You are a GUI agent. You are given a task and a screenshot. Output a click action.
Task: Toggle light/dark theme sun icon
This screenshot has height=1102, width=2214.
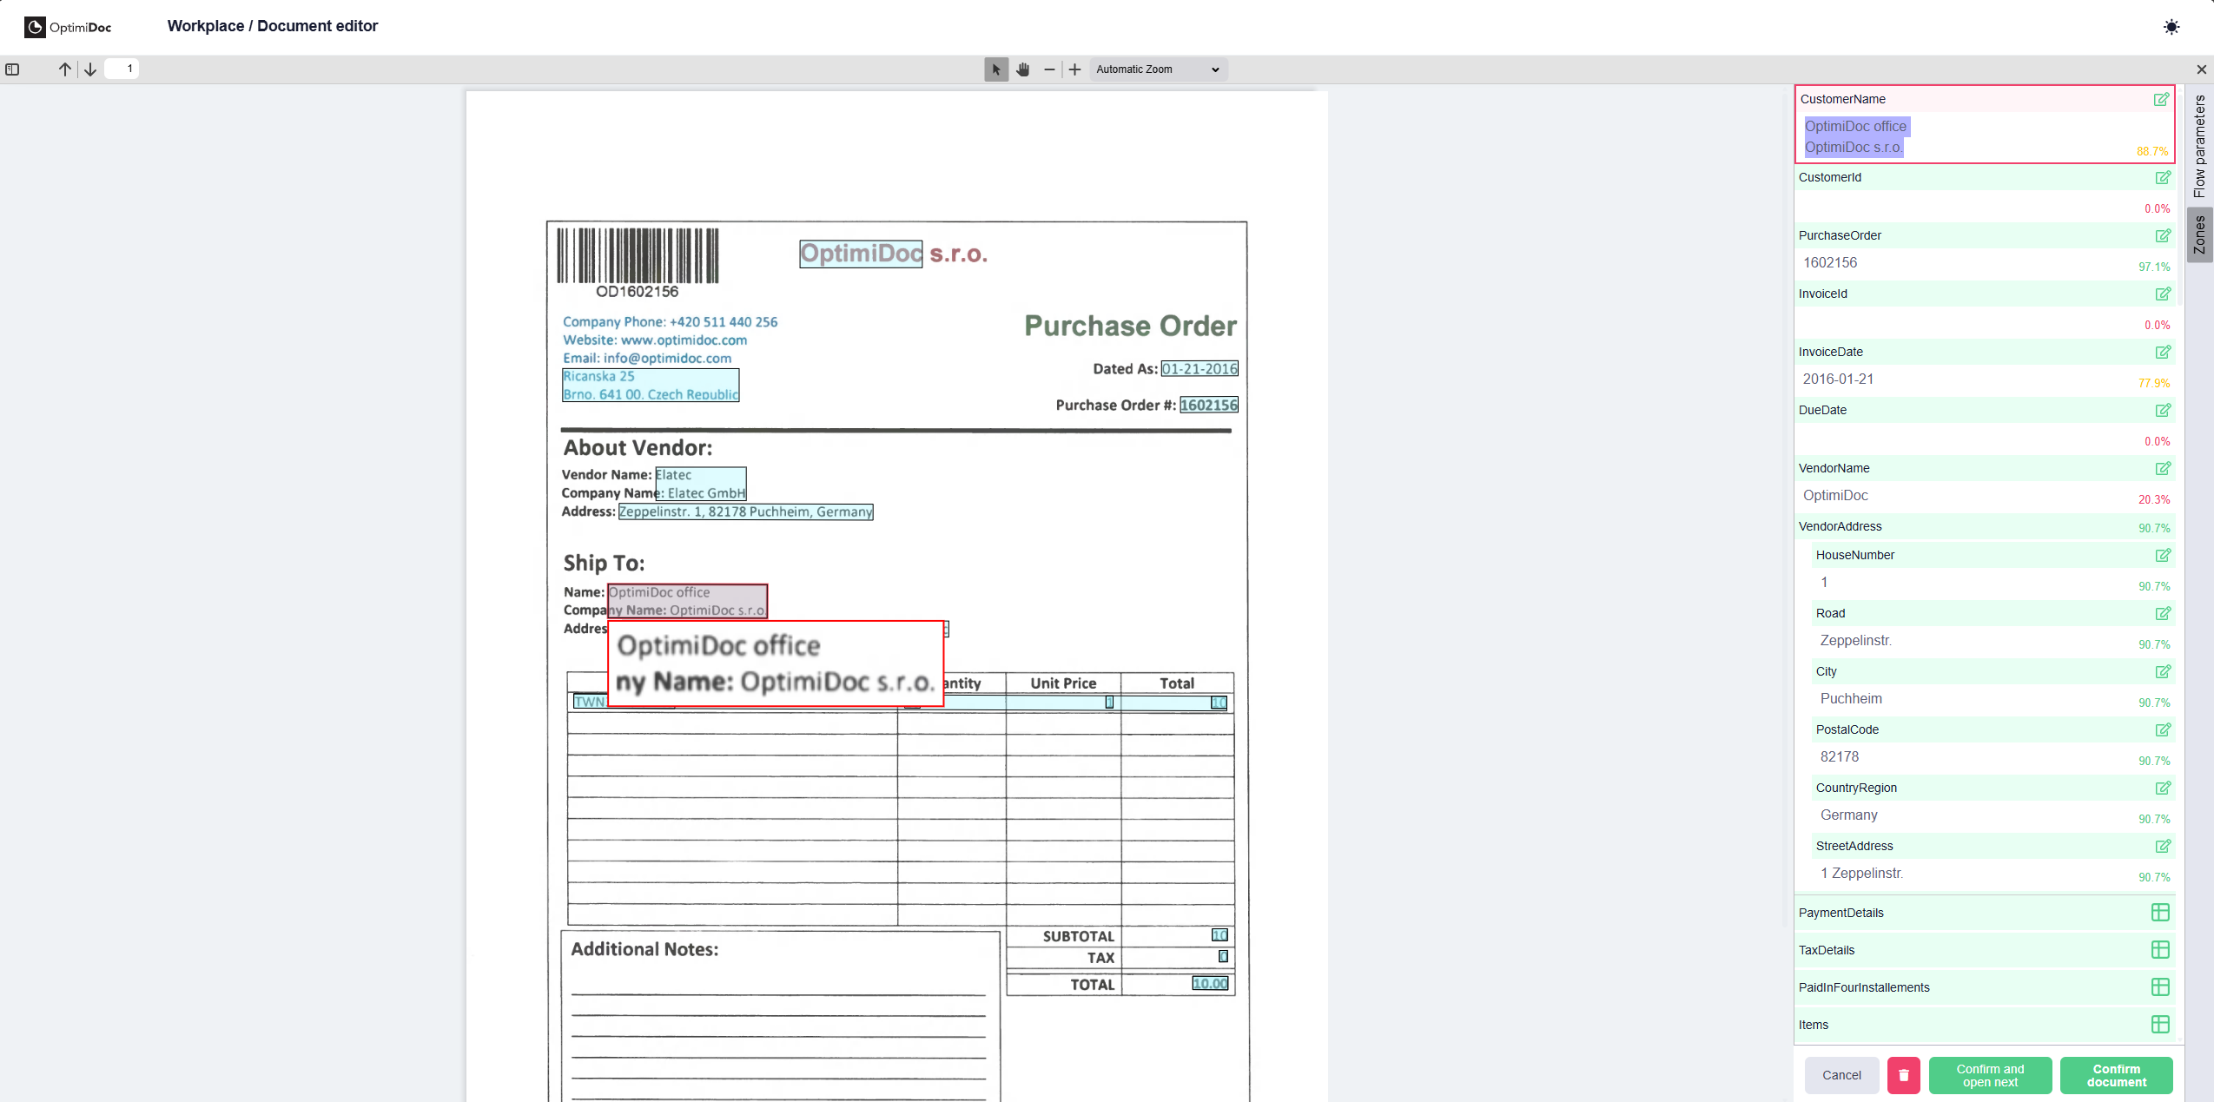[2171, 27]
